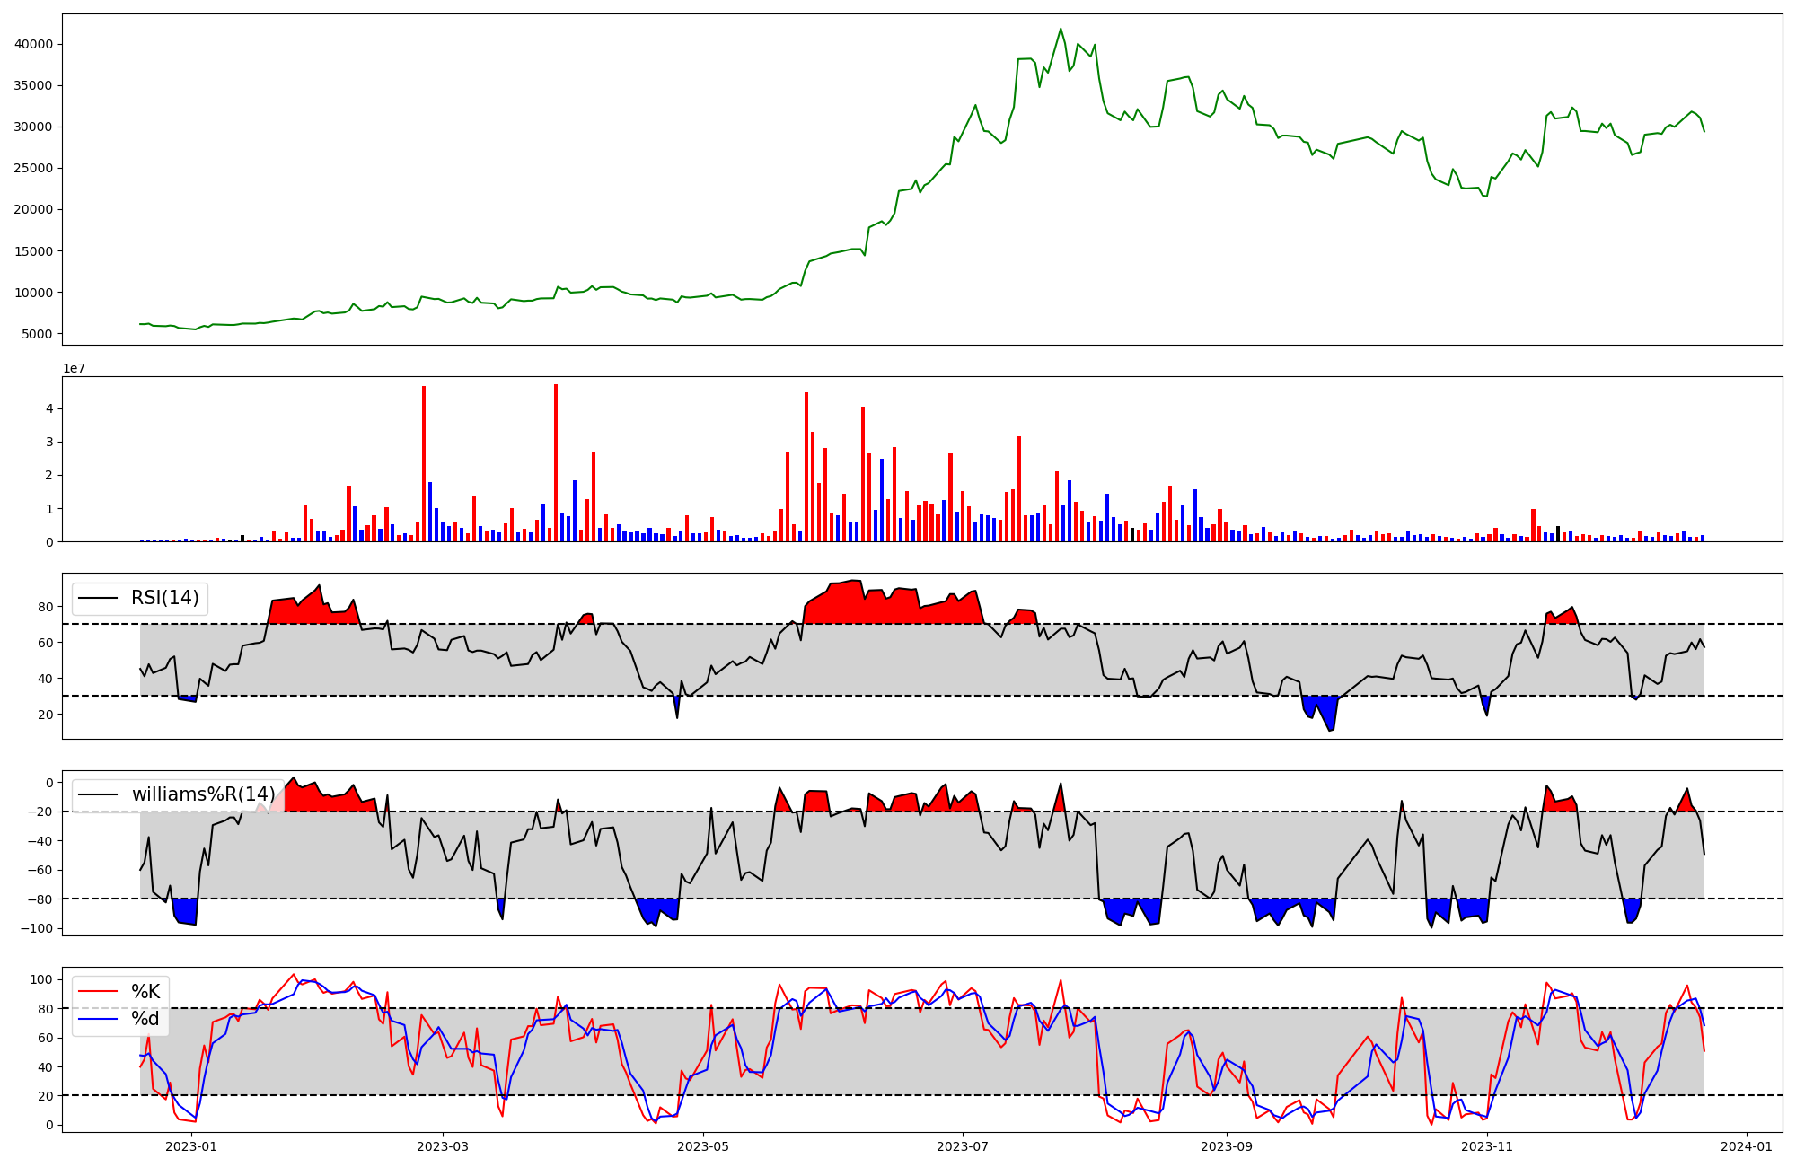Click the 2023-05 x-axis date label

(x=703, y=1146)
